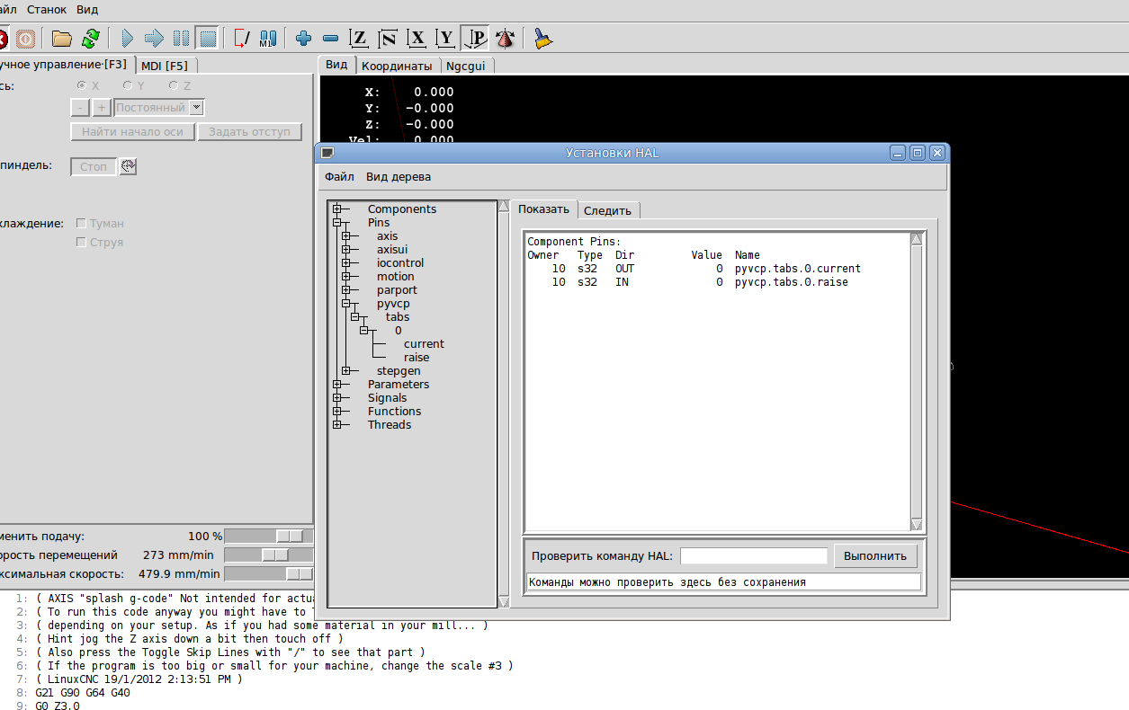
Task: Switch to X view
Action: coord(417,38)
